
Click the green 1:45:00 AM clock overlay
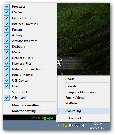(x=48, y=119)
